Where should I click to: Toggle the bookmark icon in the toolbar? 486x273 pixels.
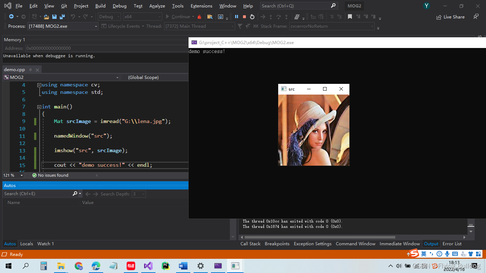click(350, 17)
